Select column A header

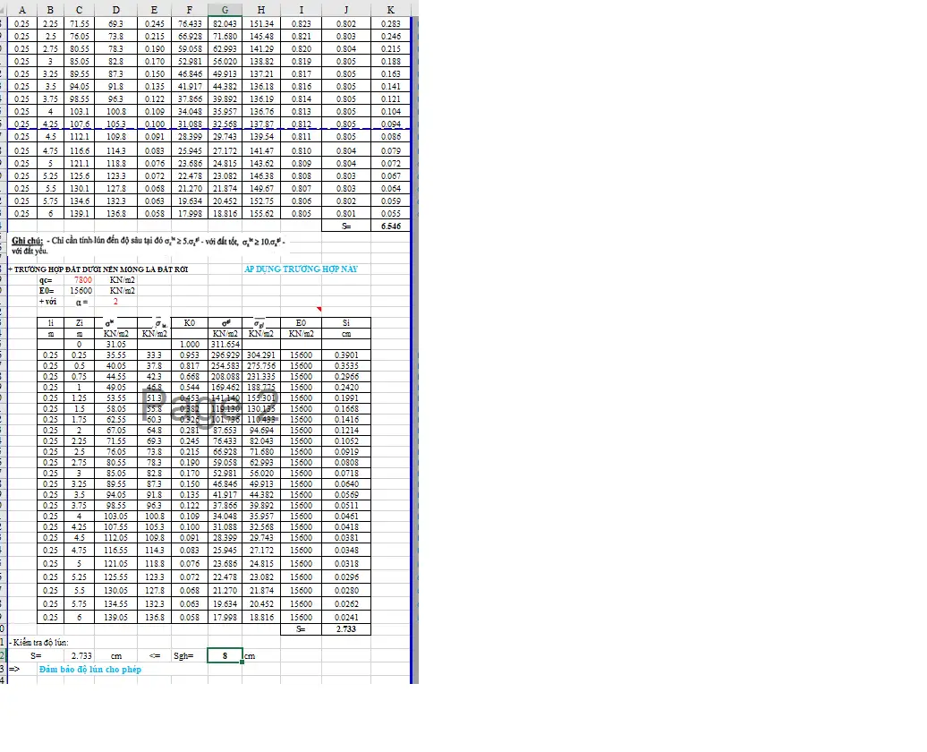point(21,9)
